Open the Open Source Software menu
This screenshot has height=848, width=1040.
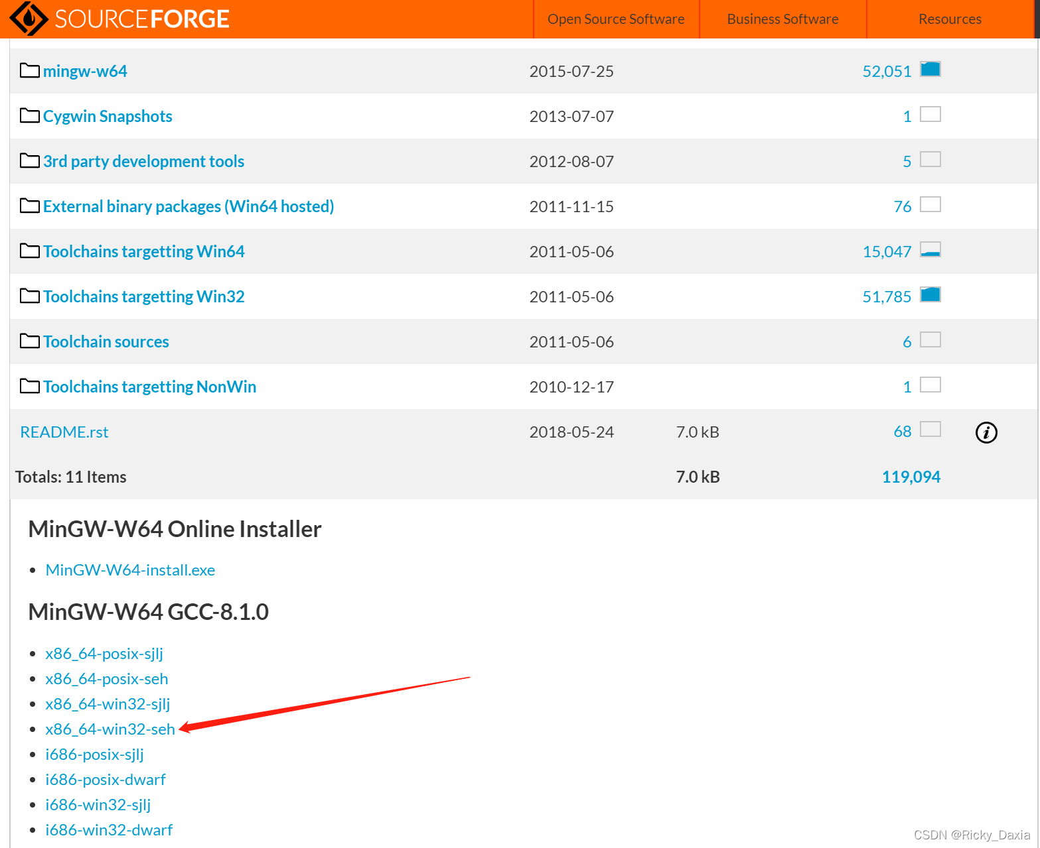(x=616, y=19)
